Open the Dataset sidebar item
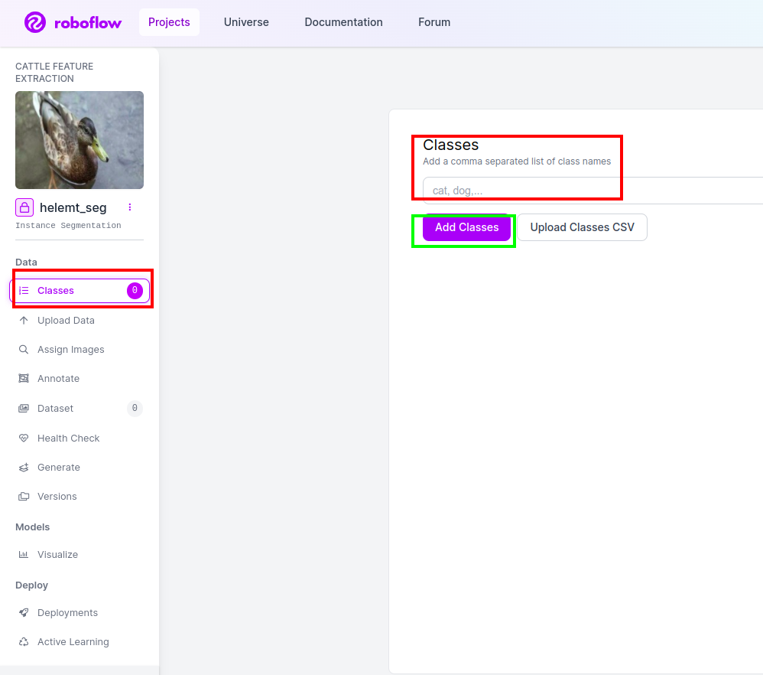 (x=80, y=408)
